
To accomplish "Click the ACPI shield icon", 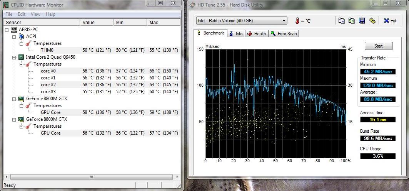I will click(21, 36).
